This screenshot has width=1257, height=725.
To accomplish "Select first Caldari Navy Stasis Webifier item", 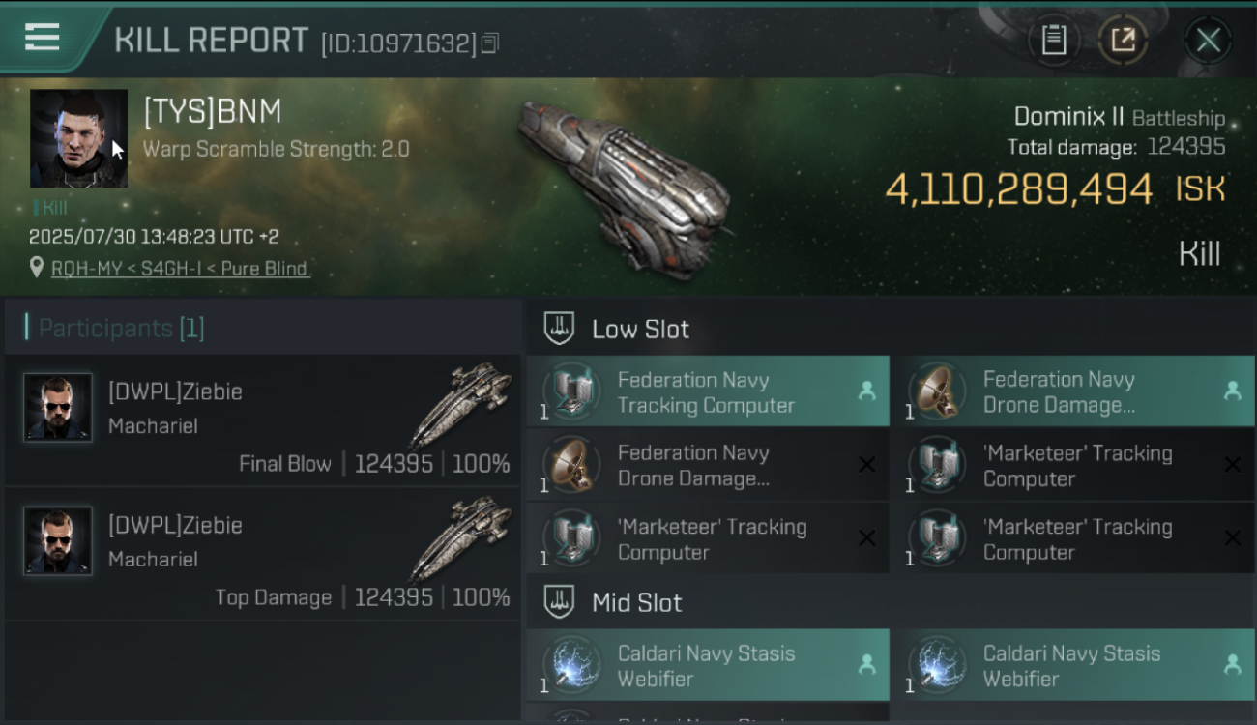I will pos(708,665).
